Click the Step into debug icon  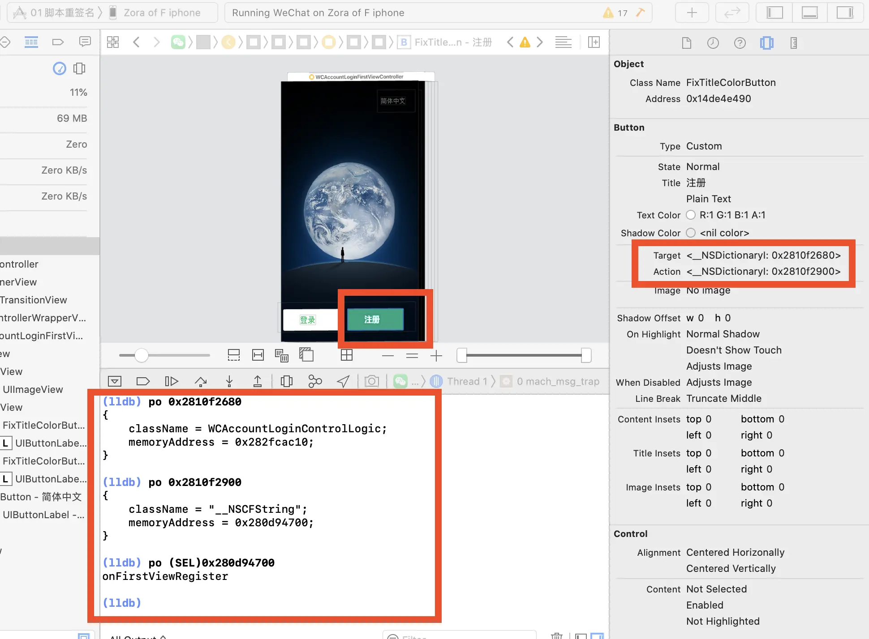coord(229,381)
